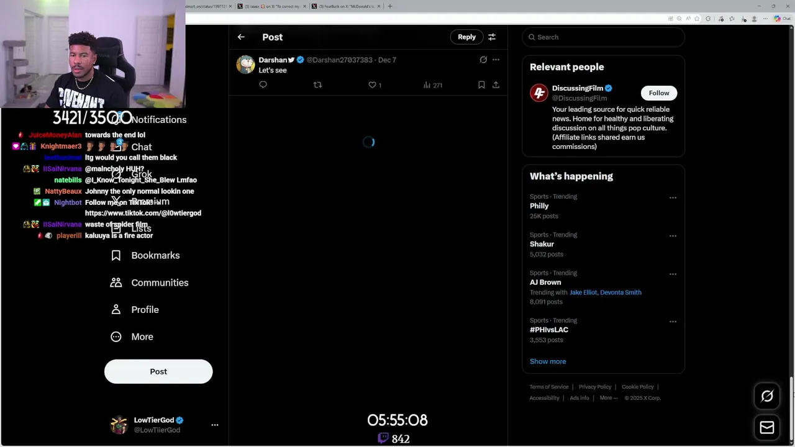795x447 pixels.
Task: Open the DiscussingFilm profile name
Action: (x=578, y=88)
